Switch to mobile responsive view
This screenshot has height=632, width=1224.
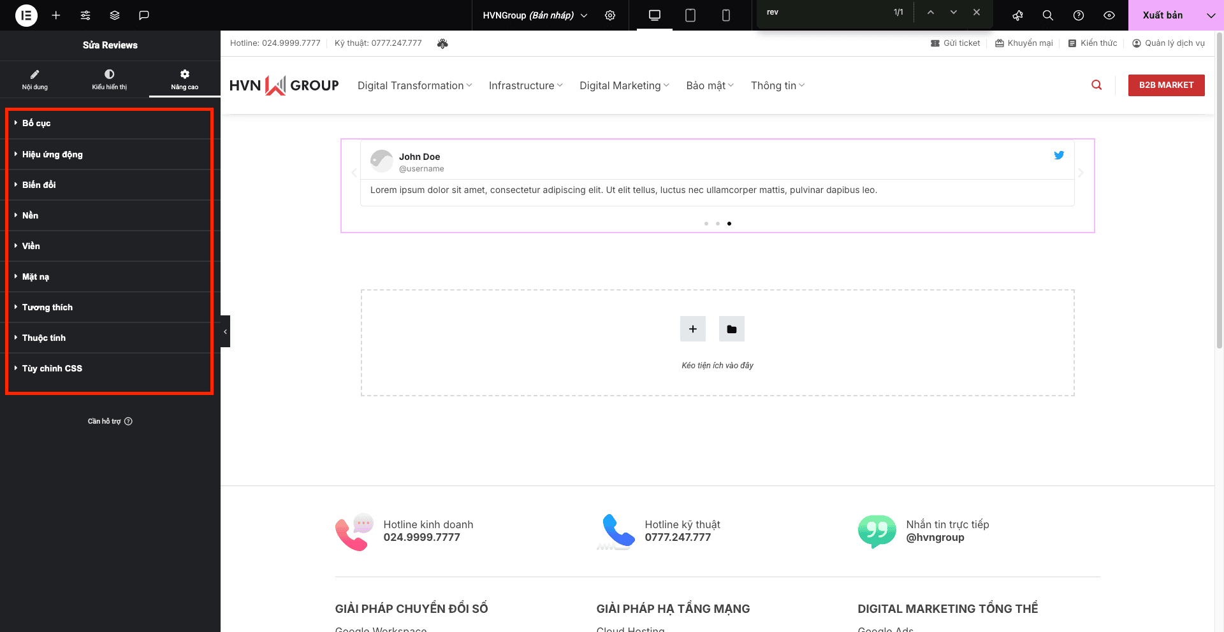tap(725, 15)
